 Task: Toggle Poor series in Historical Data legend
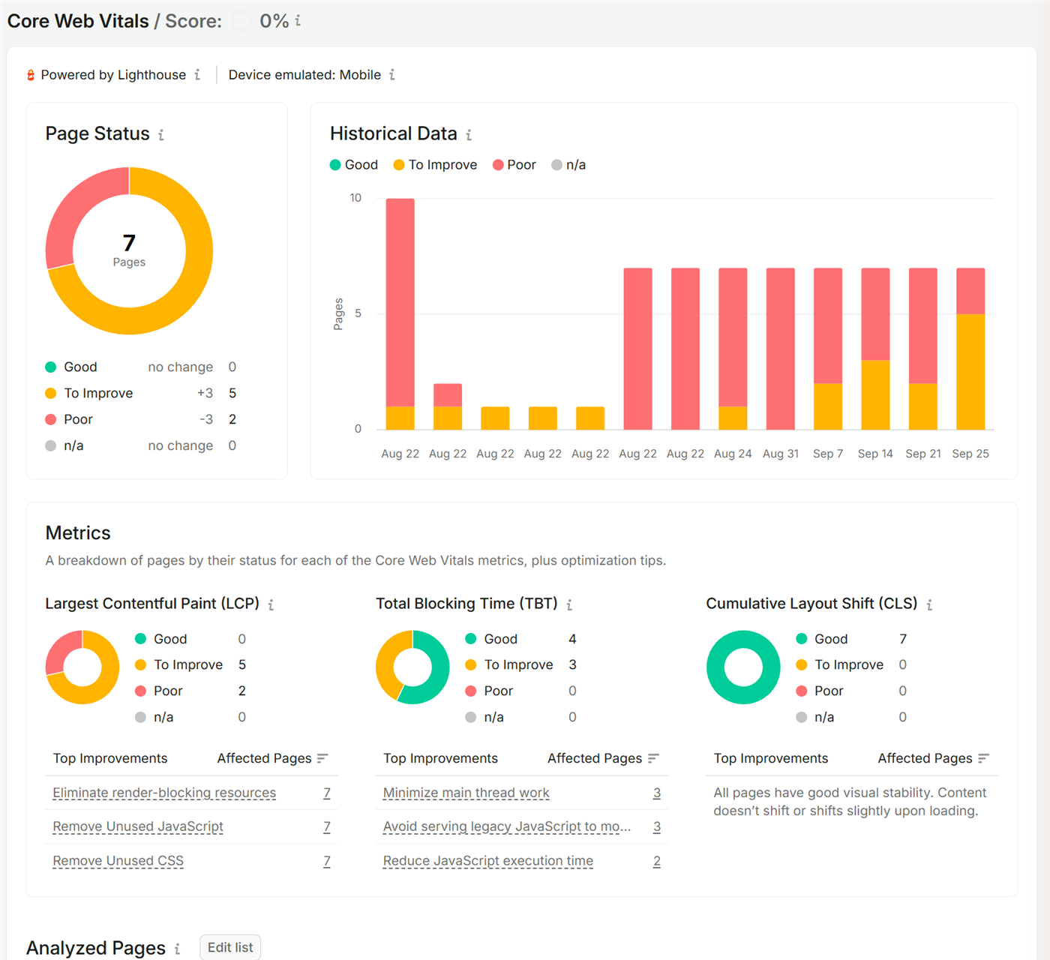click(514, 165)
